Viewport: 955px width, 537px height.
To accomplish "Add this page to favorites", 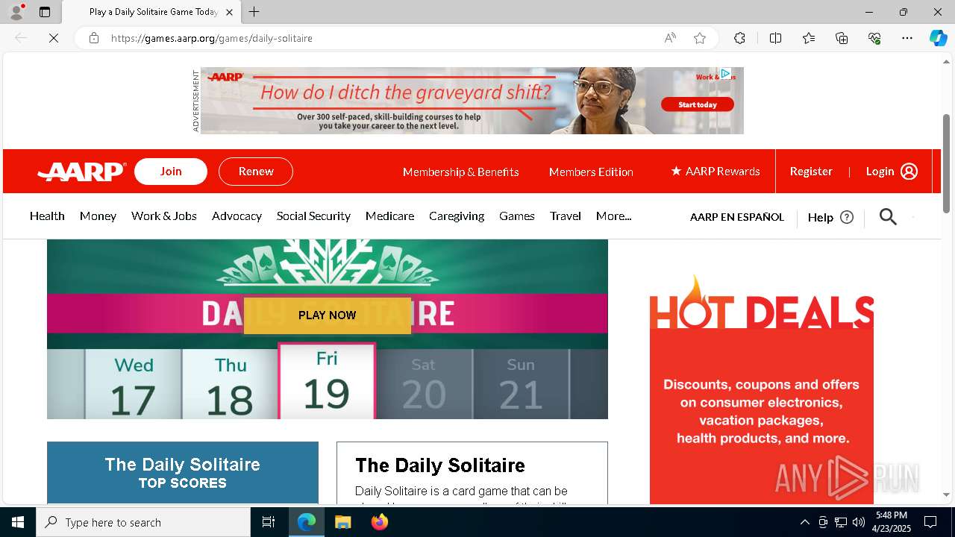I will (700, 38).
